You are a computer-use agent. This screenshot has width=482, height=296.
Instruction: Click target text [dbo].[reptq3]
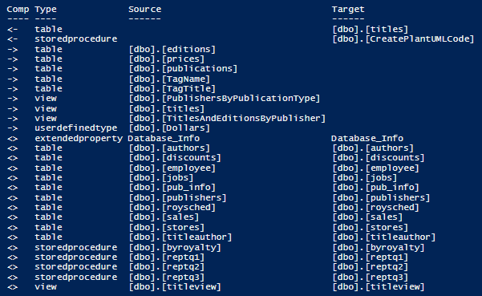coord(370,278)
